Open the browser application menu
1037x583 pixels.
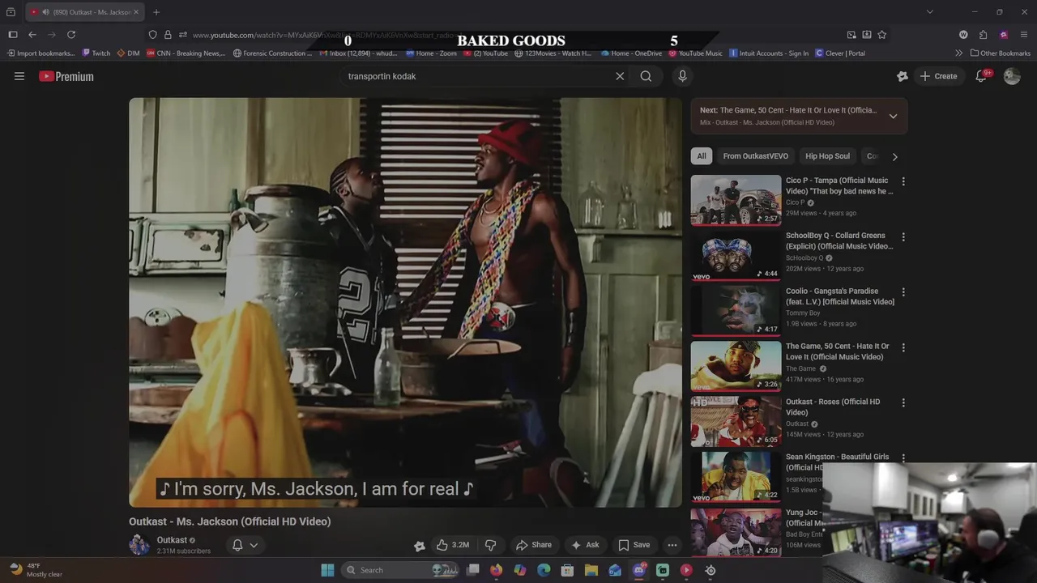point(1025,35)
